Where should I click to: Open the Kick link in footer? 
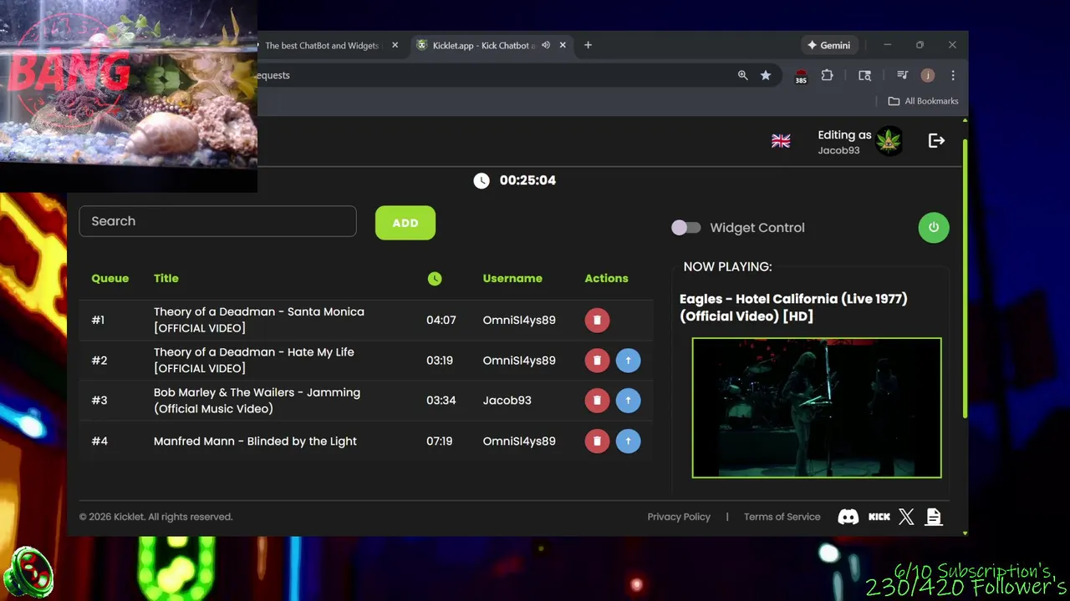(879, 517)
